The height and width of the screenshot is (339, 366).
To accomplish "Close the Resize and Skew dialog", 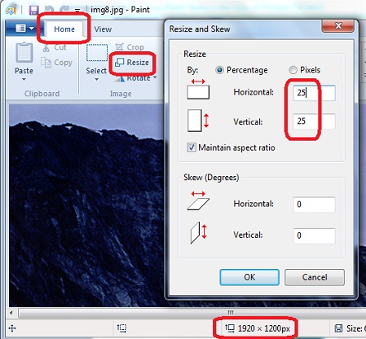I will 338,26.
